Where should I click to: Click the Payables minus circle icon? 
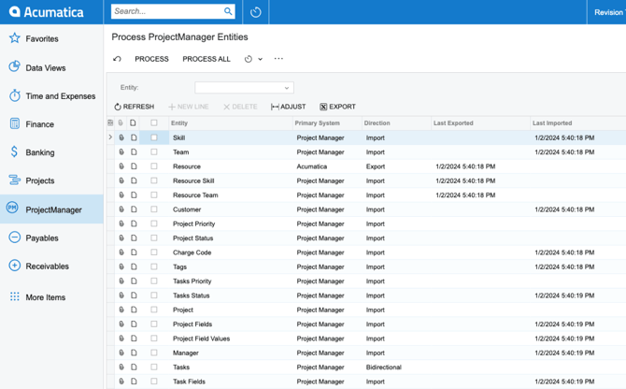point(15,238)
